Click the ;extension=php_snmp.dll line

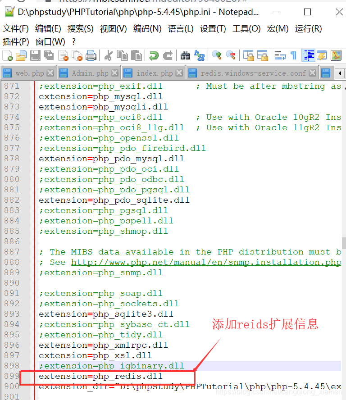click(x=100, y=273)
